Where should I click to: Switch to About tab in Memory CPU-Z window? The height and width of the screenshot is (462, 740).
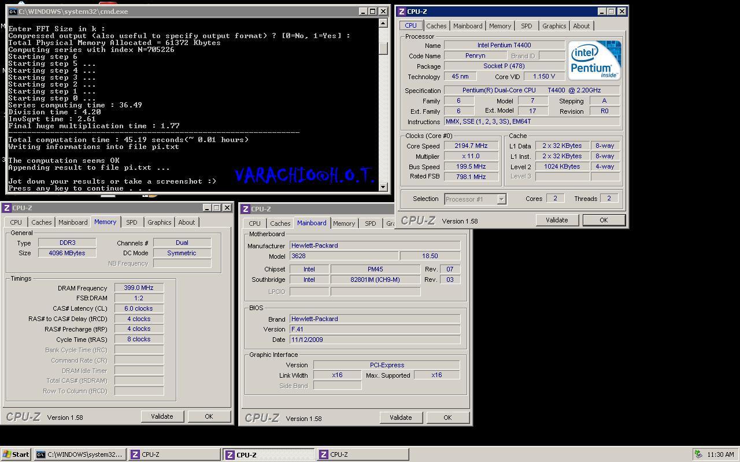point(187,222)
